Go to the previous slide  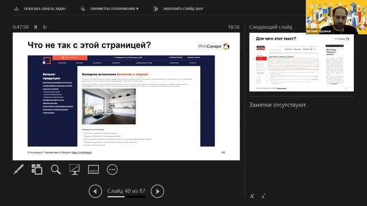pos(95,191)
